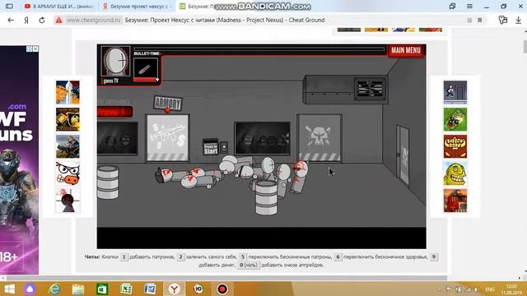Click the player portrait in the game HUD
Screen dimensions: 527x296
[115, 62]
